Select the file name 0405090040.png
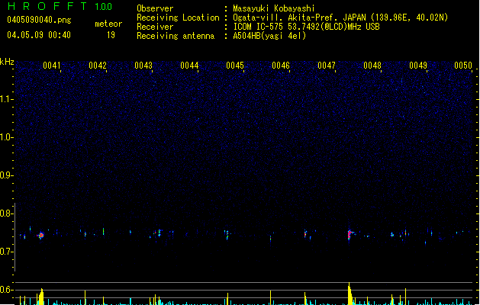480x305 pixels. point(39,20)
